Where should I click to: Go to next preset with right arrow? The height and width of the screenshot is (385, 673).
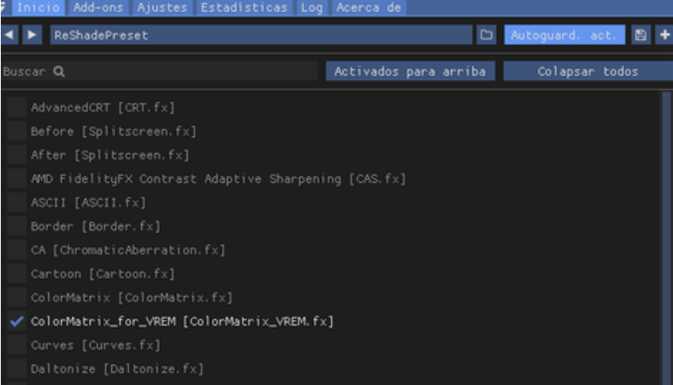[32, 35]
